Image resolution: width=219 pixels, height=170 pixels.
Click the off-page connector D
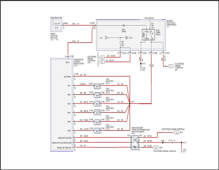(x=102, y=58)
